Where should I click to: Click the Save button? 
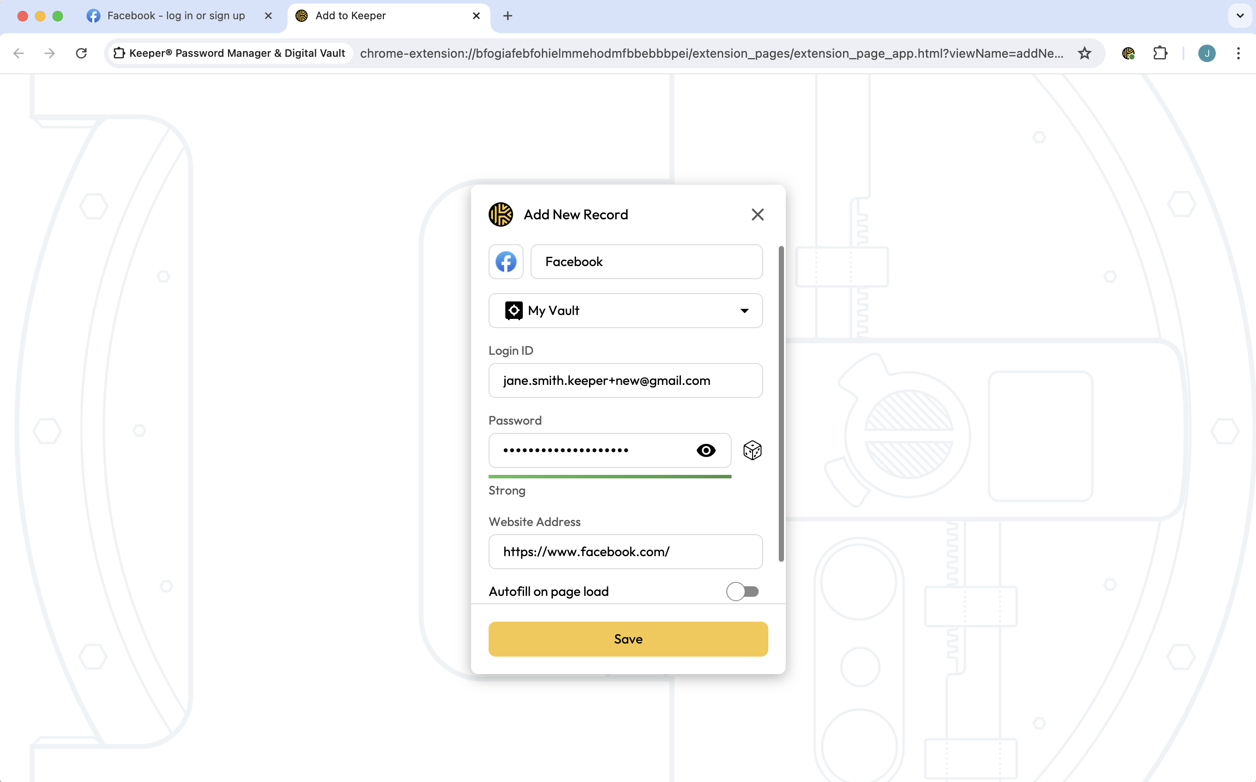(x=628, y=639)
